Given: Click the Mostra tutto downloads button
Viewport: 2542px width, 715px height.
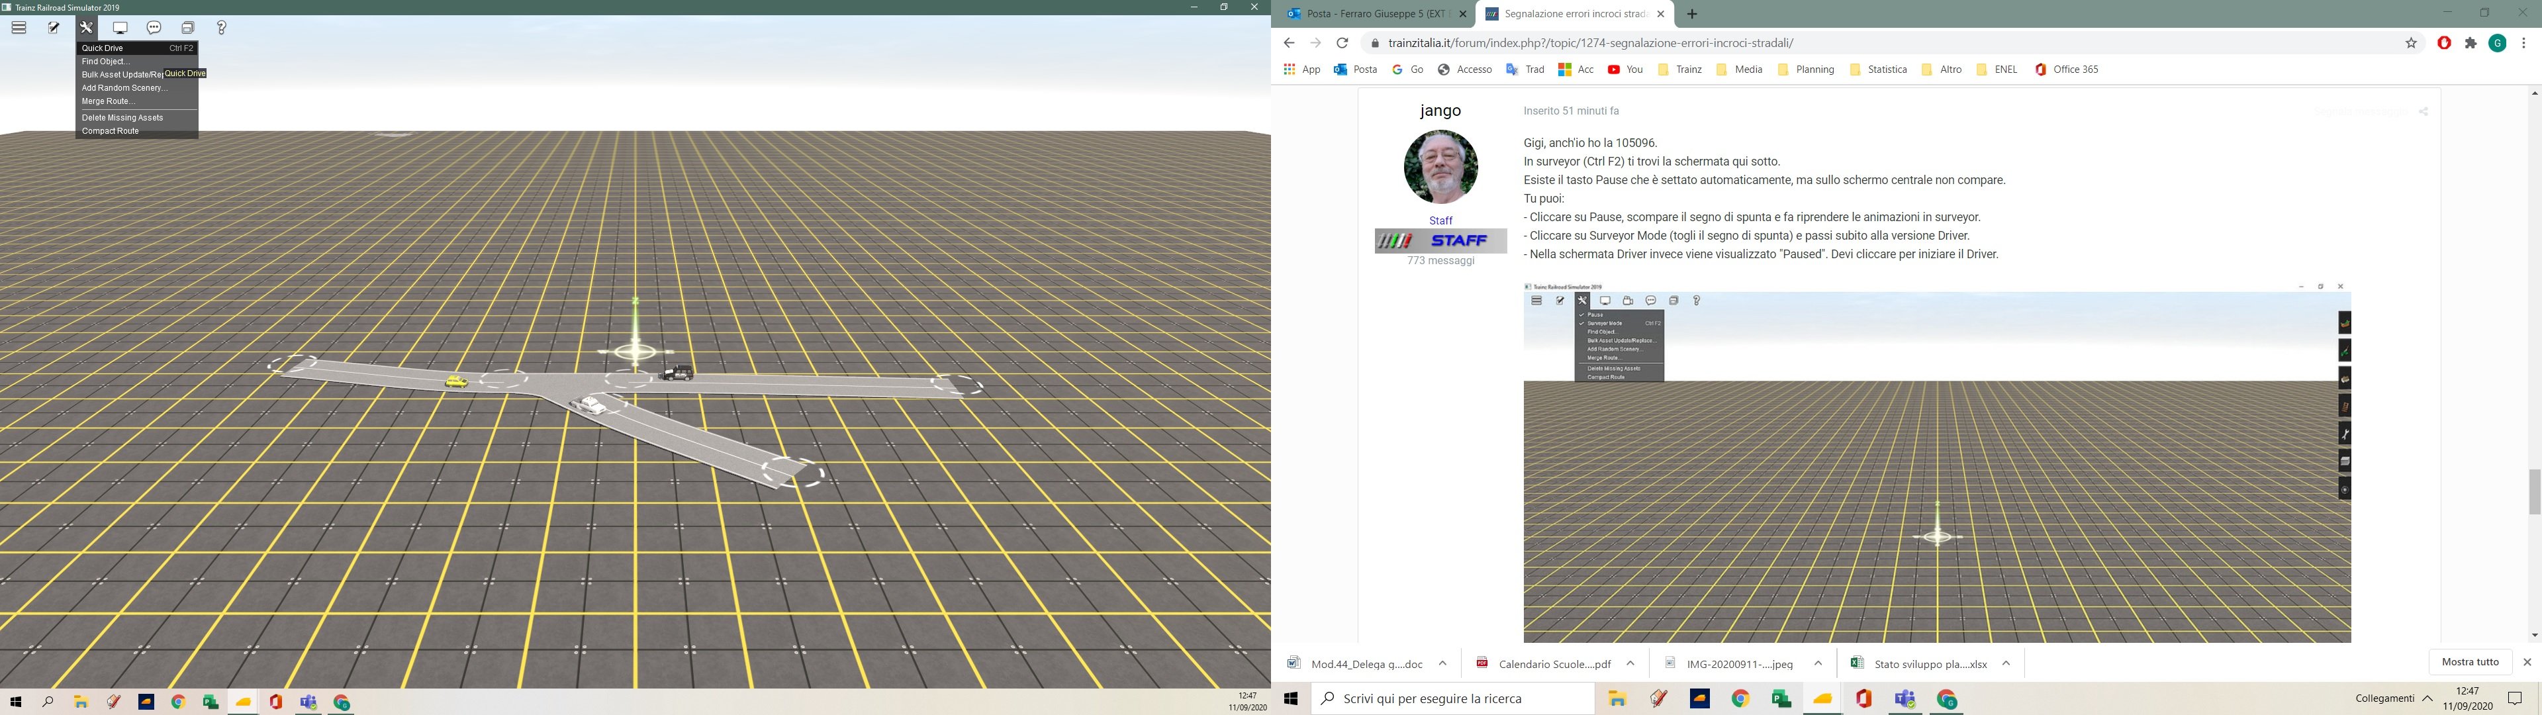Looking at the screenshot, I should (x=2470, y=661).
